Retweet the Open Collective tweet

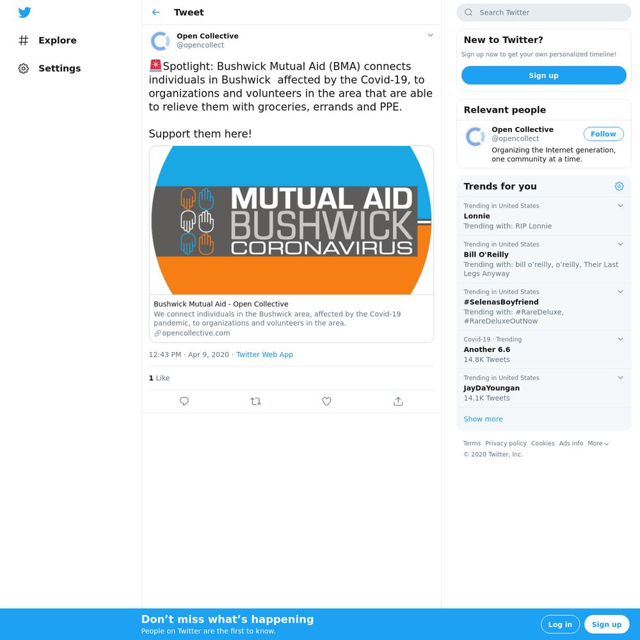255,401
